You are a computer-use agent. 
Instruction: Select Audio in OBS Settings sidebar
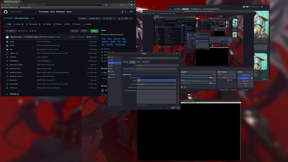click(x=114, y=66)
